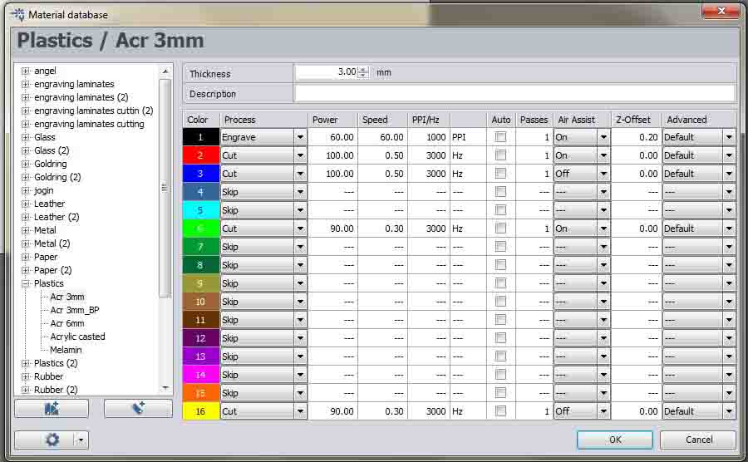Click the cyan color 5 swatch

click(x=200, y=210)
